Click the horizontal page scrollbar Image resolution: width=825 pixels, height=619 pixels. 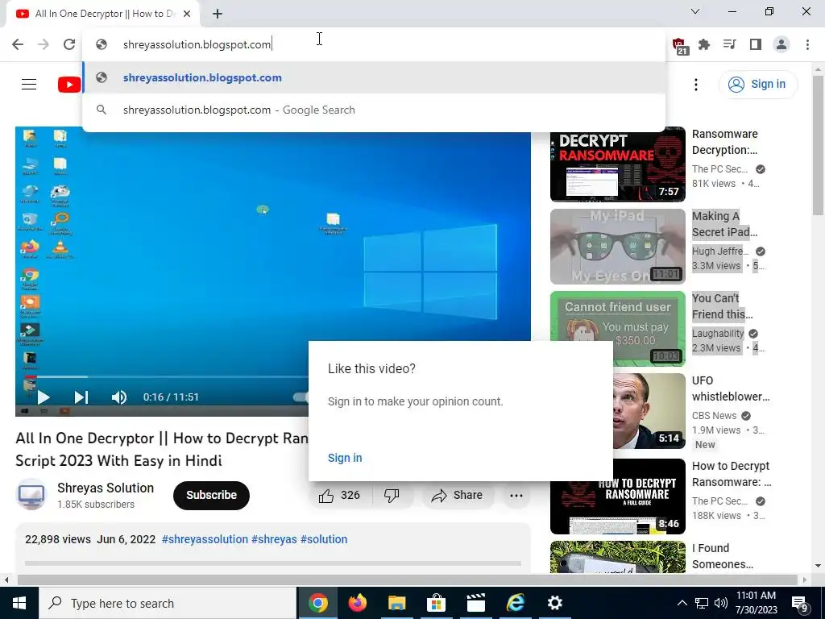point(407,580)
